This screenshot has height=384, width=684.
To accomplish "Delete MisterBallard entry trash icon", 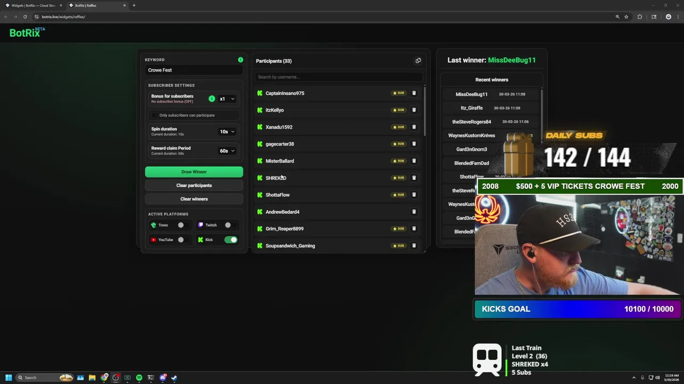I will point(414,161).
